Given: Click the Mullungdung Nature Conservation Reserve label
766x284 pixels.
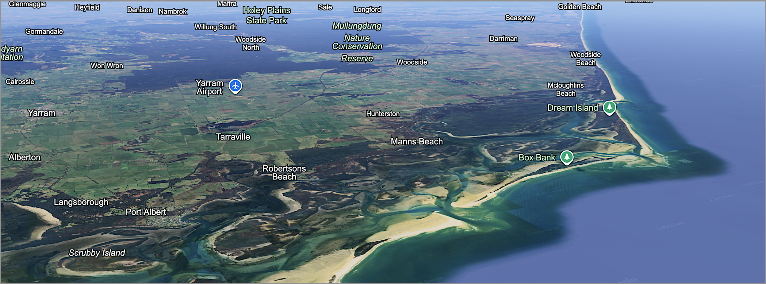Looking at the screenshot, I should tap(357, 42).
